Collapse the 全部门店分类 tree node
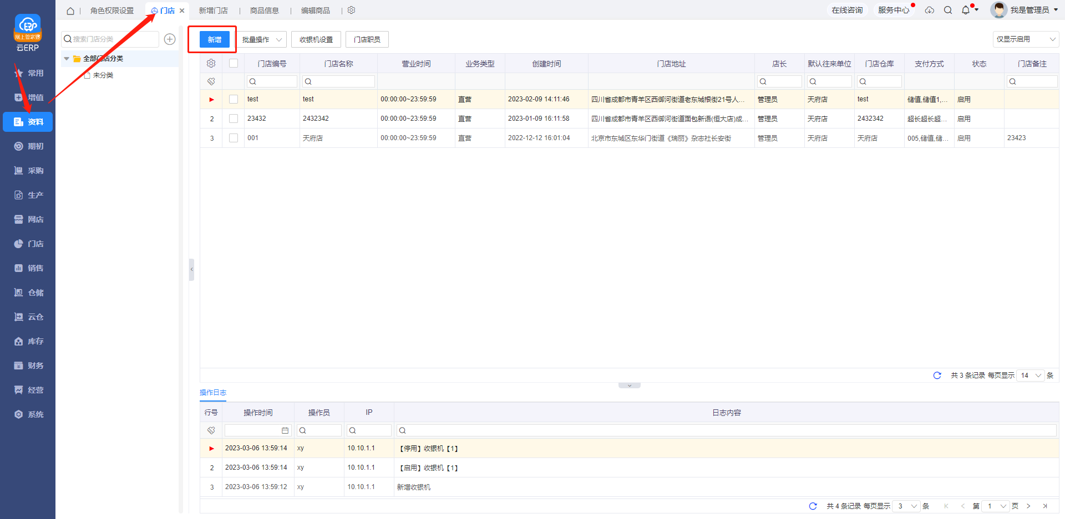Viewport: 1065px width, 519px height. point(67,59)
